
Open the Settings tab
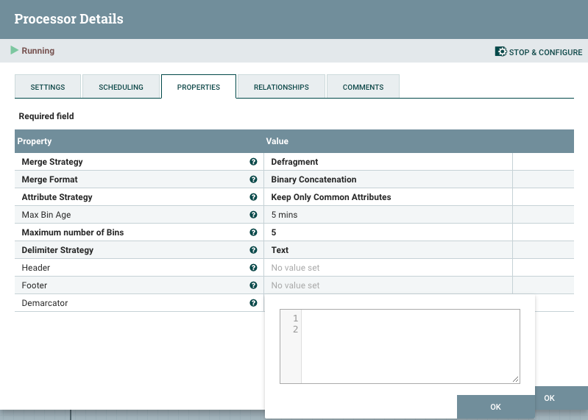click(x=48, y=87)
